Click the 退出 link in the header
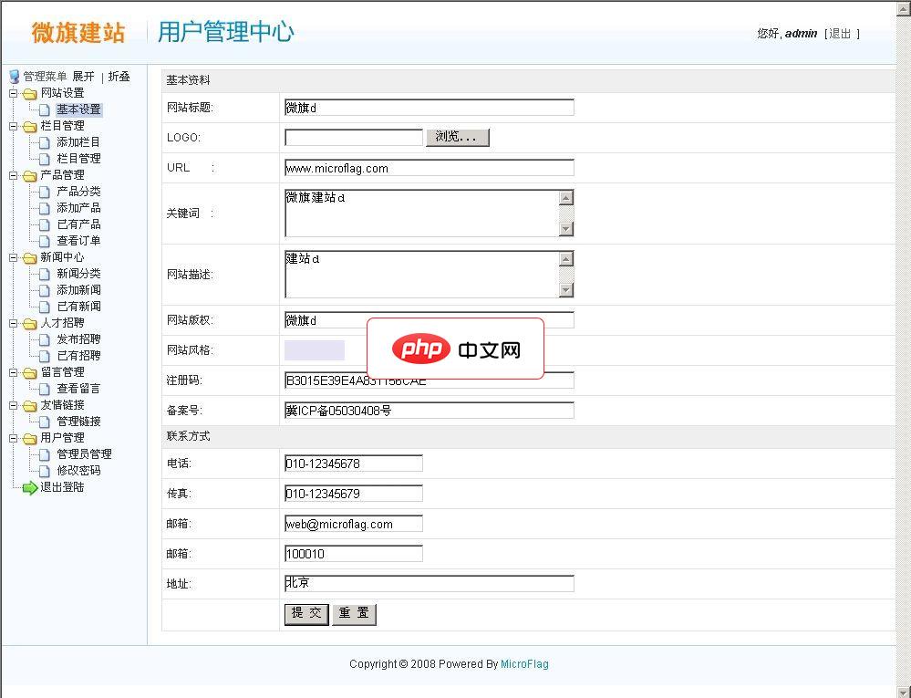This screenshot has height=698, width=911. [x=840, y=34]
